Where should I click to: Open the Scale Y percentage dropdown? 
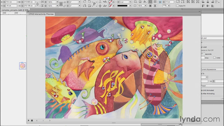tap(57, 6)
